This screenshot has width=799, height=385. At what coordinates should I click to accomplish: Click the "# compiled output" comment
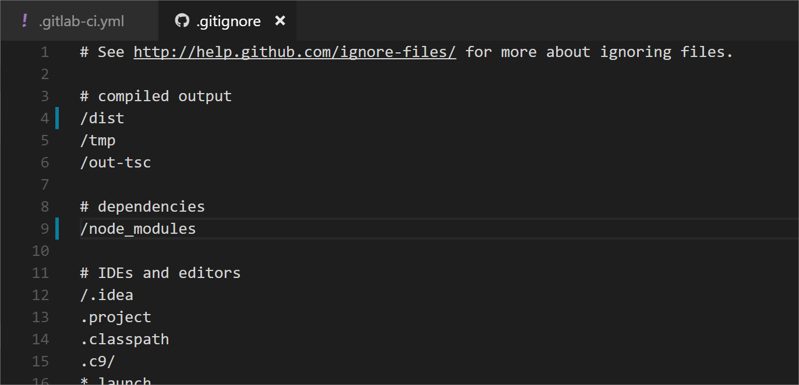coord(155,97)
